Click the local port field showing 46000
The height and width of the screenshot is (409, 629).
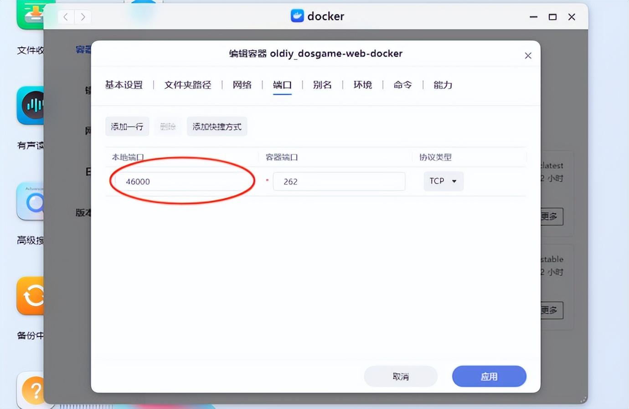tap(182, 181)
